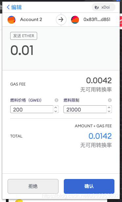This screenshot has width=122, height=202.
Task: Focus the gas limit field showing 21000
Action: pos(85,109)
